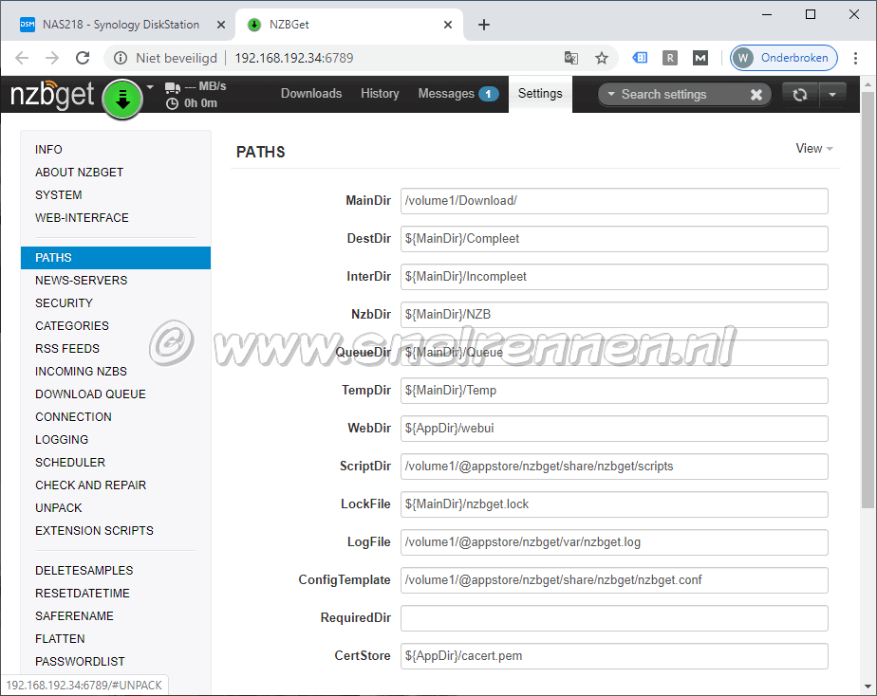Click the MainDir path field

click(614, 200)
